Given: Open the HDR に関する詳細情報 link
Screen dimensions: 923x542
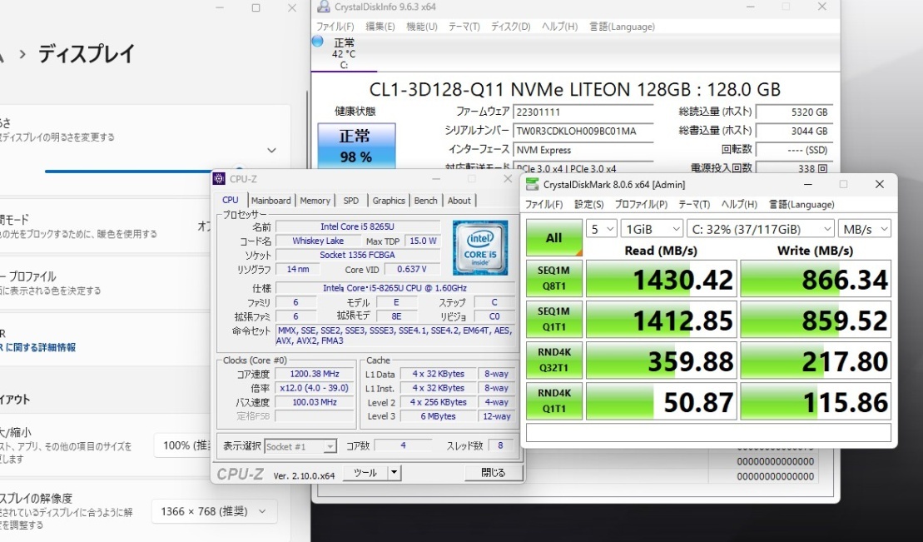Looking at the screenshot, I should 37,347.
